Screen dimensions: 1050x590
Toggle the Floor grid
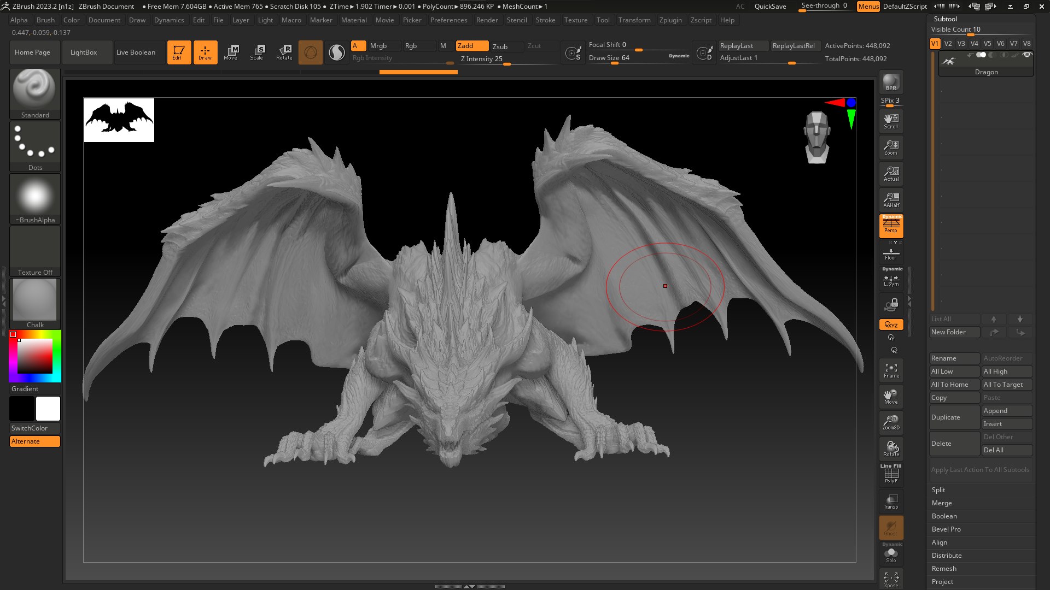tap(891, 254)
